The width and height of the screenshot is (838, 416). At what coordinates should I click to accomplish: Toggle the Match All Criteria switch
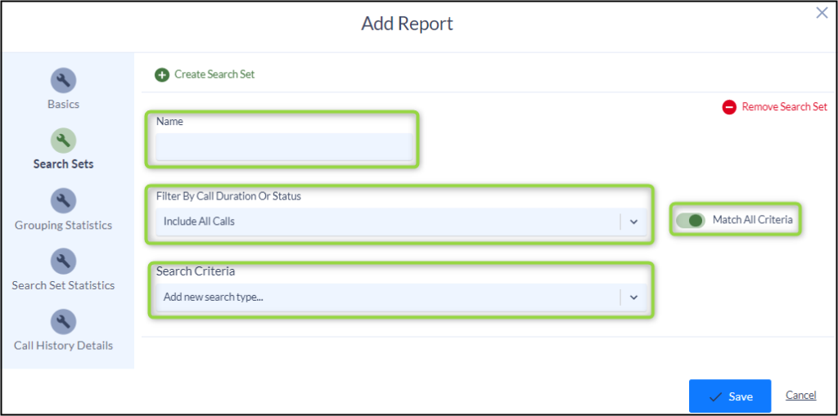tap(691, 220)
